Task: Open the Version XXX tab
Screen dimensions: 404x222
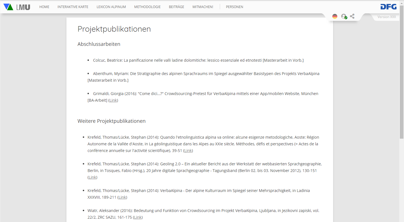Action: [386, 17]
